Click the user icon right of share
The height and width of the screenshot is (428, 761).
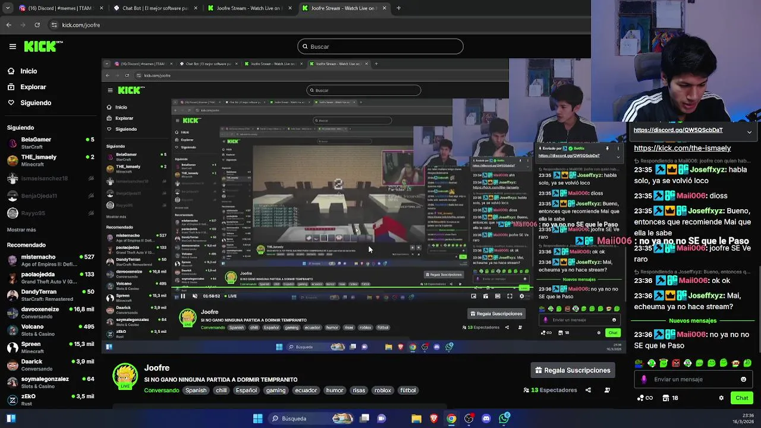(607, 390)
